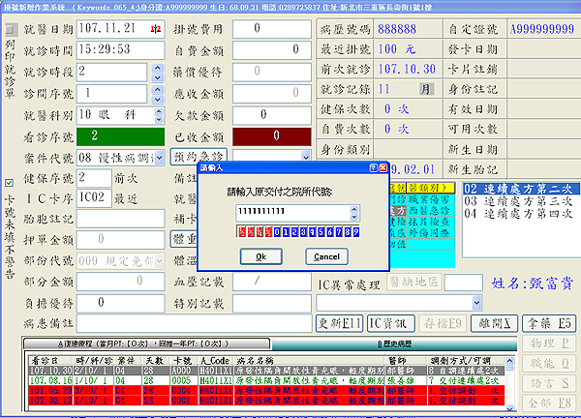581x418 pixels.
Task: Click the 就診時段 spinner arrows
Action: 156,72
